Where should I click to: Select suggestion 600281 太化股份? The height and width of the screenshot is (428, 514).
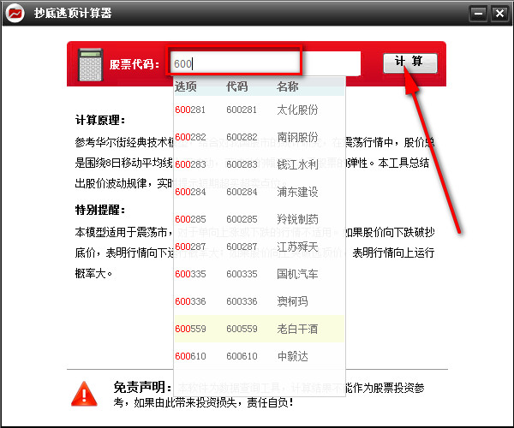(x=260, y=110)
